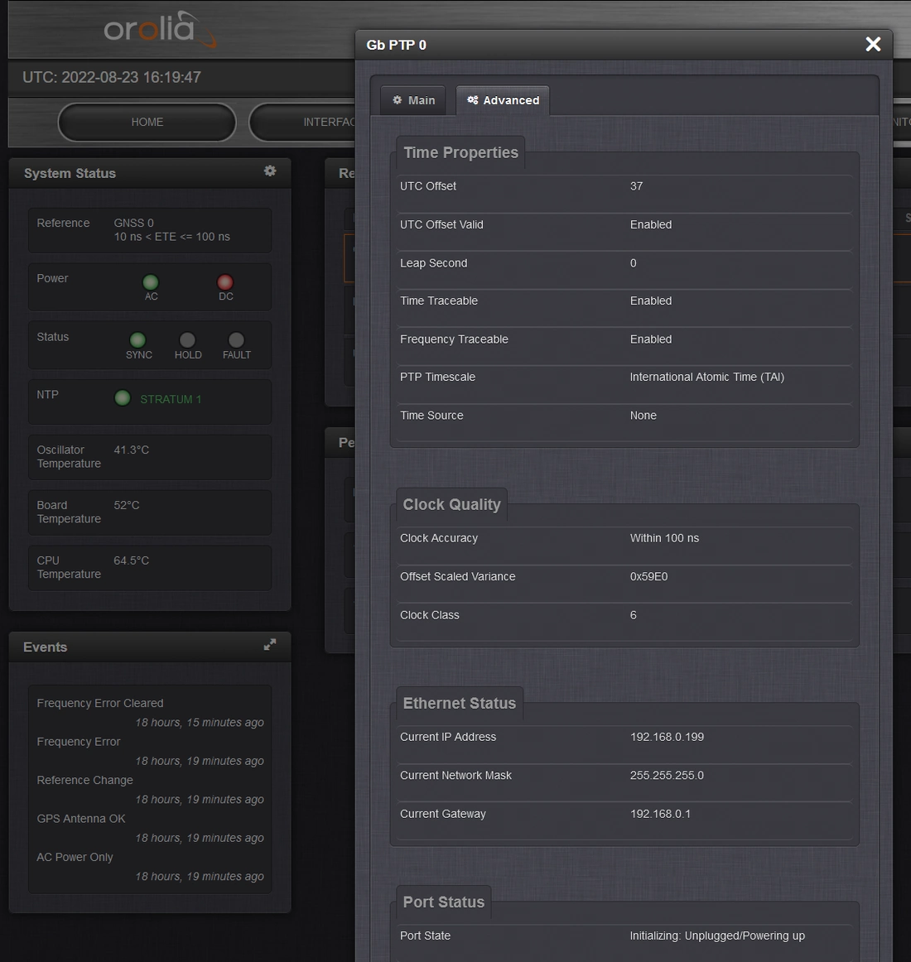Click the SYNC status indicator light
Screen dimensions: 911x962
(137, 340)
